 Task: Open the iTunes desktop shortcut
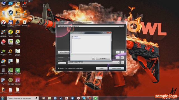(x=3, y=42)
